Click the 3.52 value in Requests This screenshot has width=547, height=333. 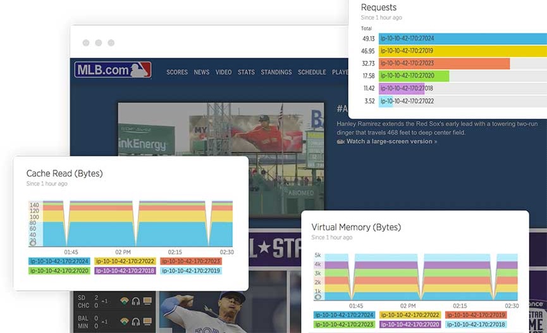[369, 101]
